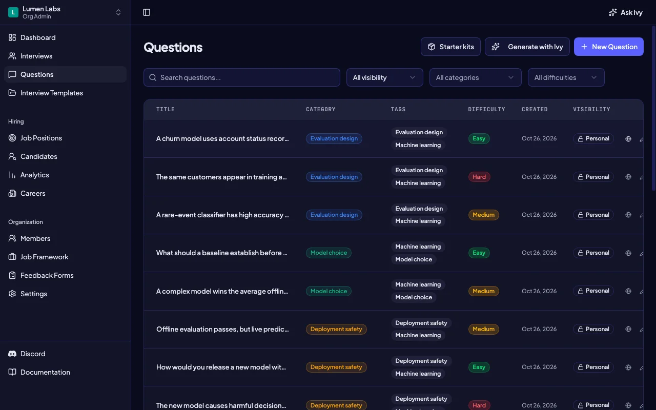Click the Hard difficulty badge on same customers row
Viewport: 656px width, 410px height.
click(x=479, y=177)
